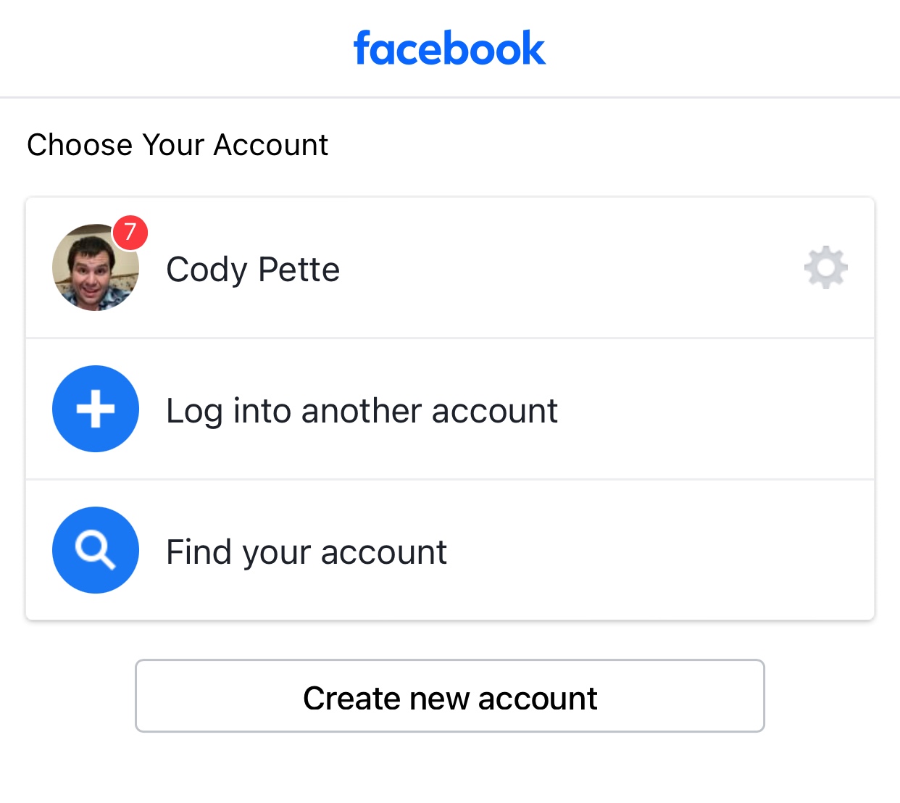This screenshot has width=900, height=803.
Task: Click the facebook logo at top
Action: 449,49
